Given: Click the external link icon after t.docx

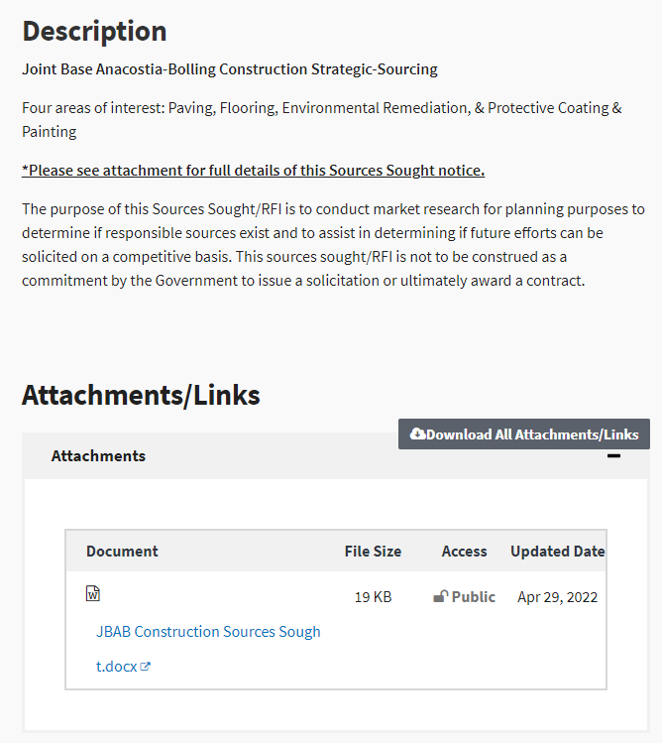Looking at the screenshot, I should 146,667.
